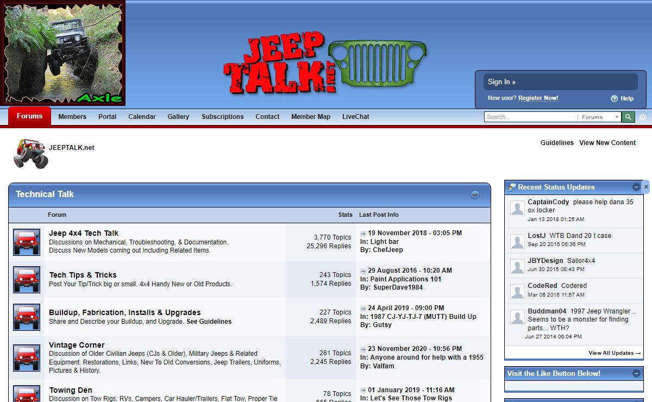
Task: Open the Contact menu item
Action: [x=267, y=117]
